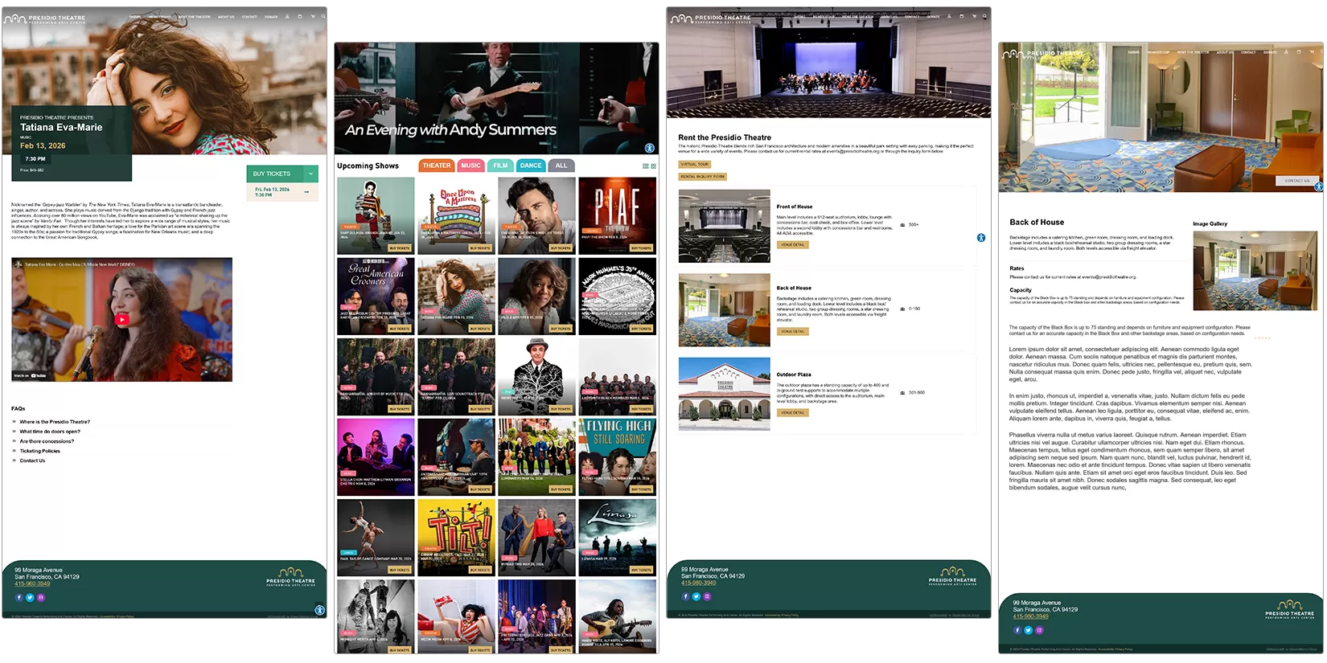Viewport: 1327px width, 663px height.
Task: Expand the Buy Tickets dropdown arrow
Action: point(310,174)
